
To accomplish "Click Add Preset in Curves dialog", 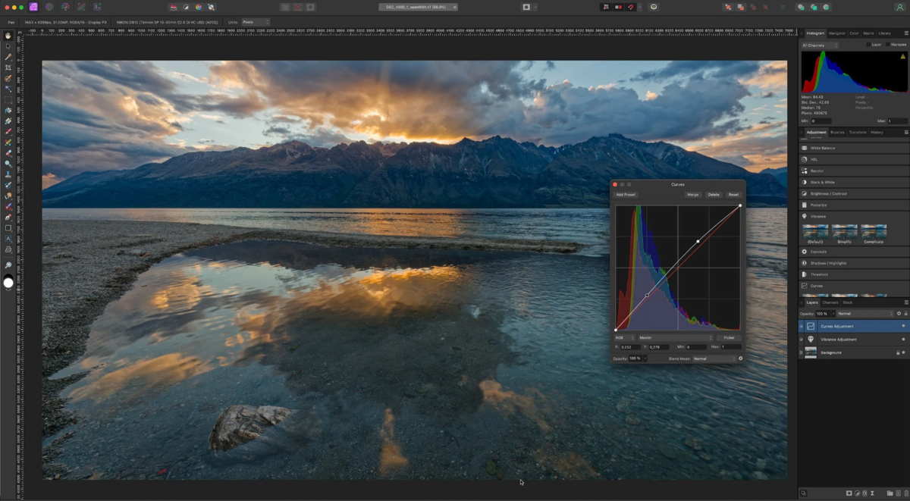I will point(626,195).
